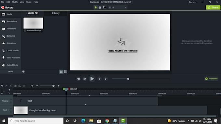Open the Behaviors panel
The height and width of the screenshot is (124, 221).
tap(10, 36)
